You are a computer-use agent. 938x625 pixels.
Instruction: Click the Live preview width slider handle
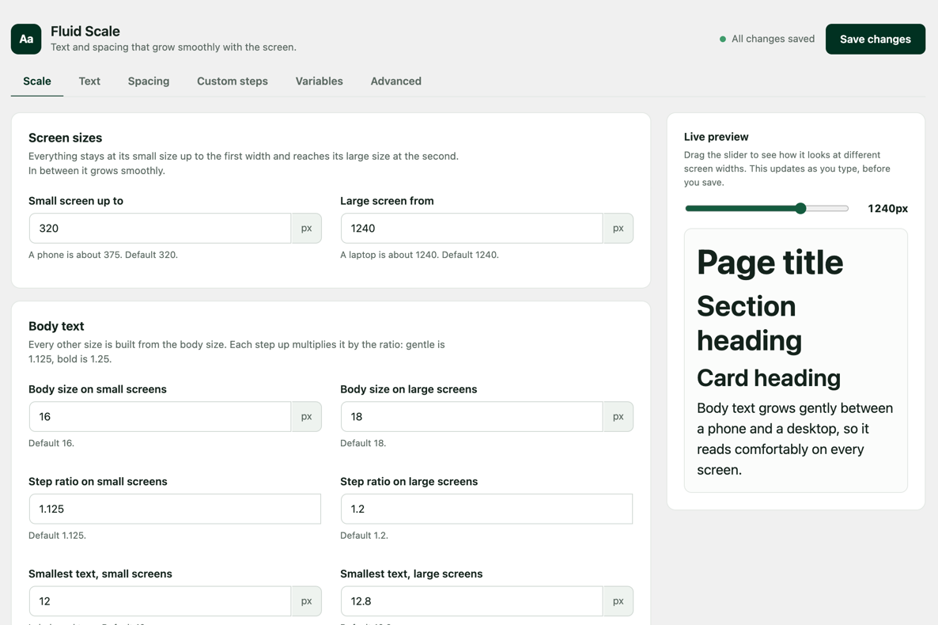click(x=800, y=208)
